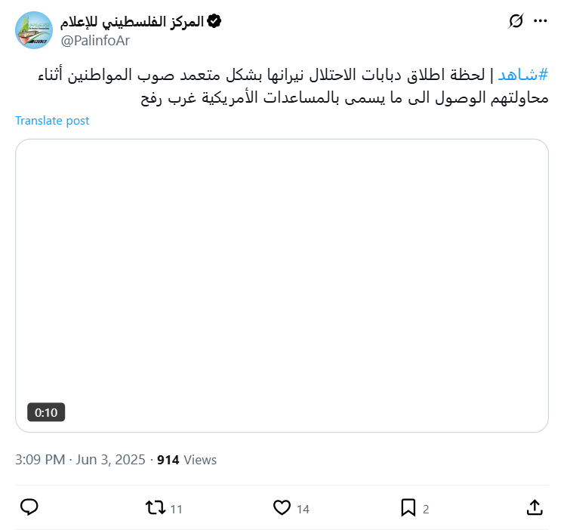564x530 pixels.
Task: Click the verified badge next to the name
Action: [214, 22]
